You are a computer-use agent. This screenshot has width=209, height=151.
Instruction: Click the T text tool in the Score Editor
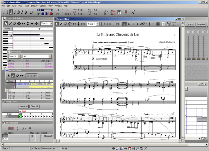click(137, 24)
